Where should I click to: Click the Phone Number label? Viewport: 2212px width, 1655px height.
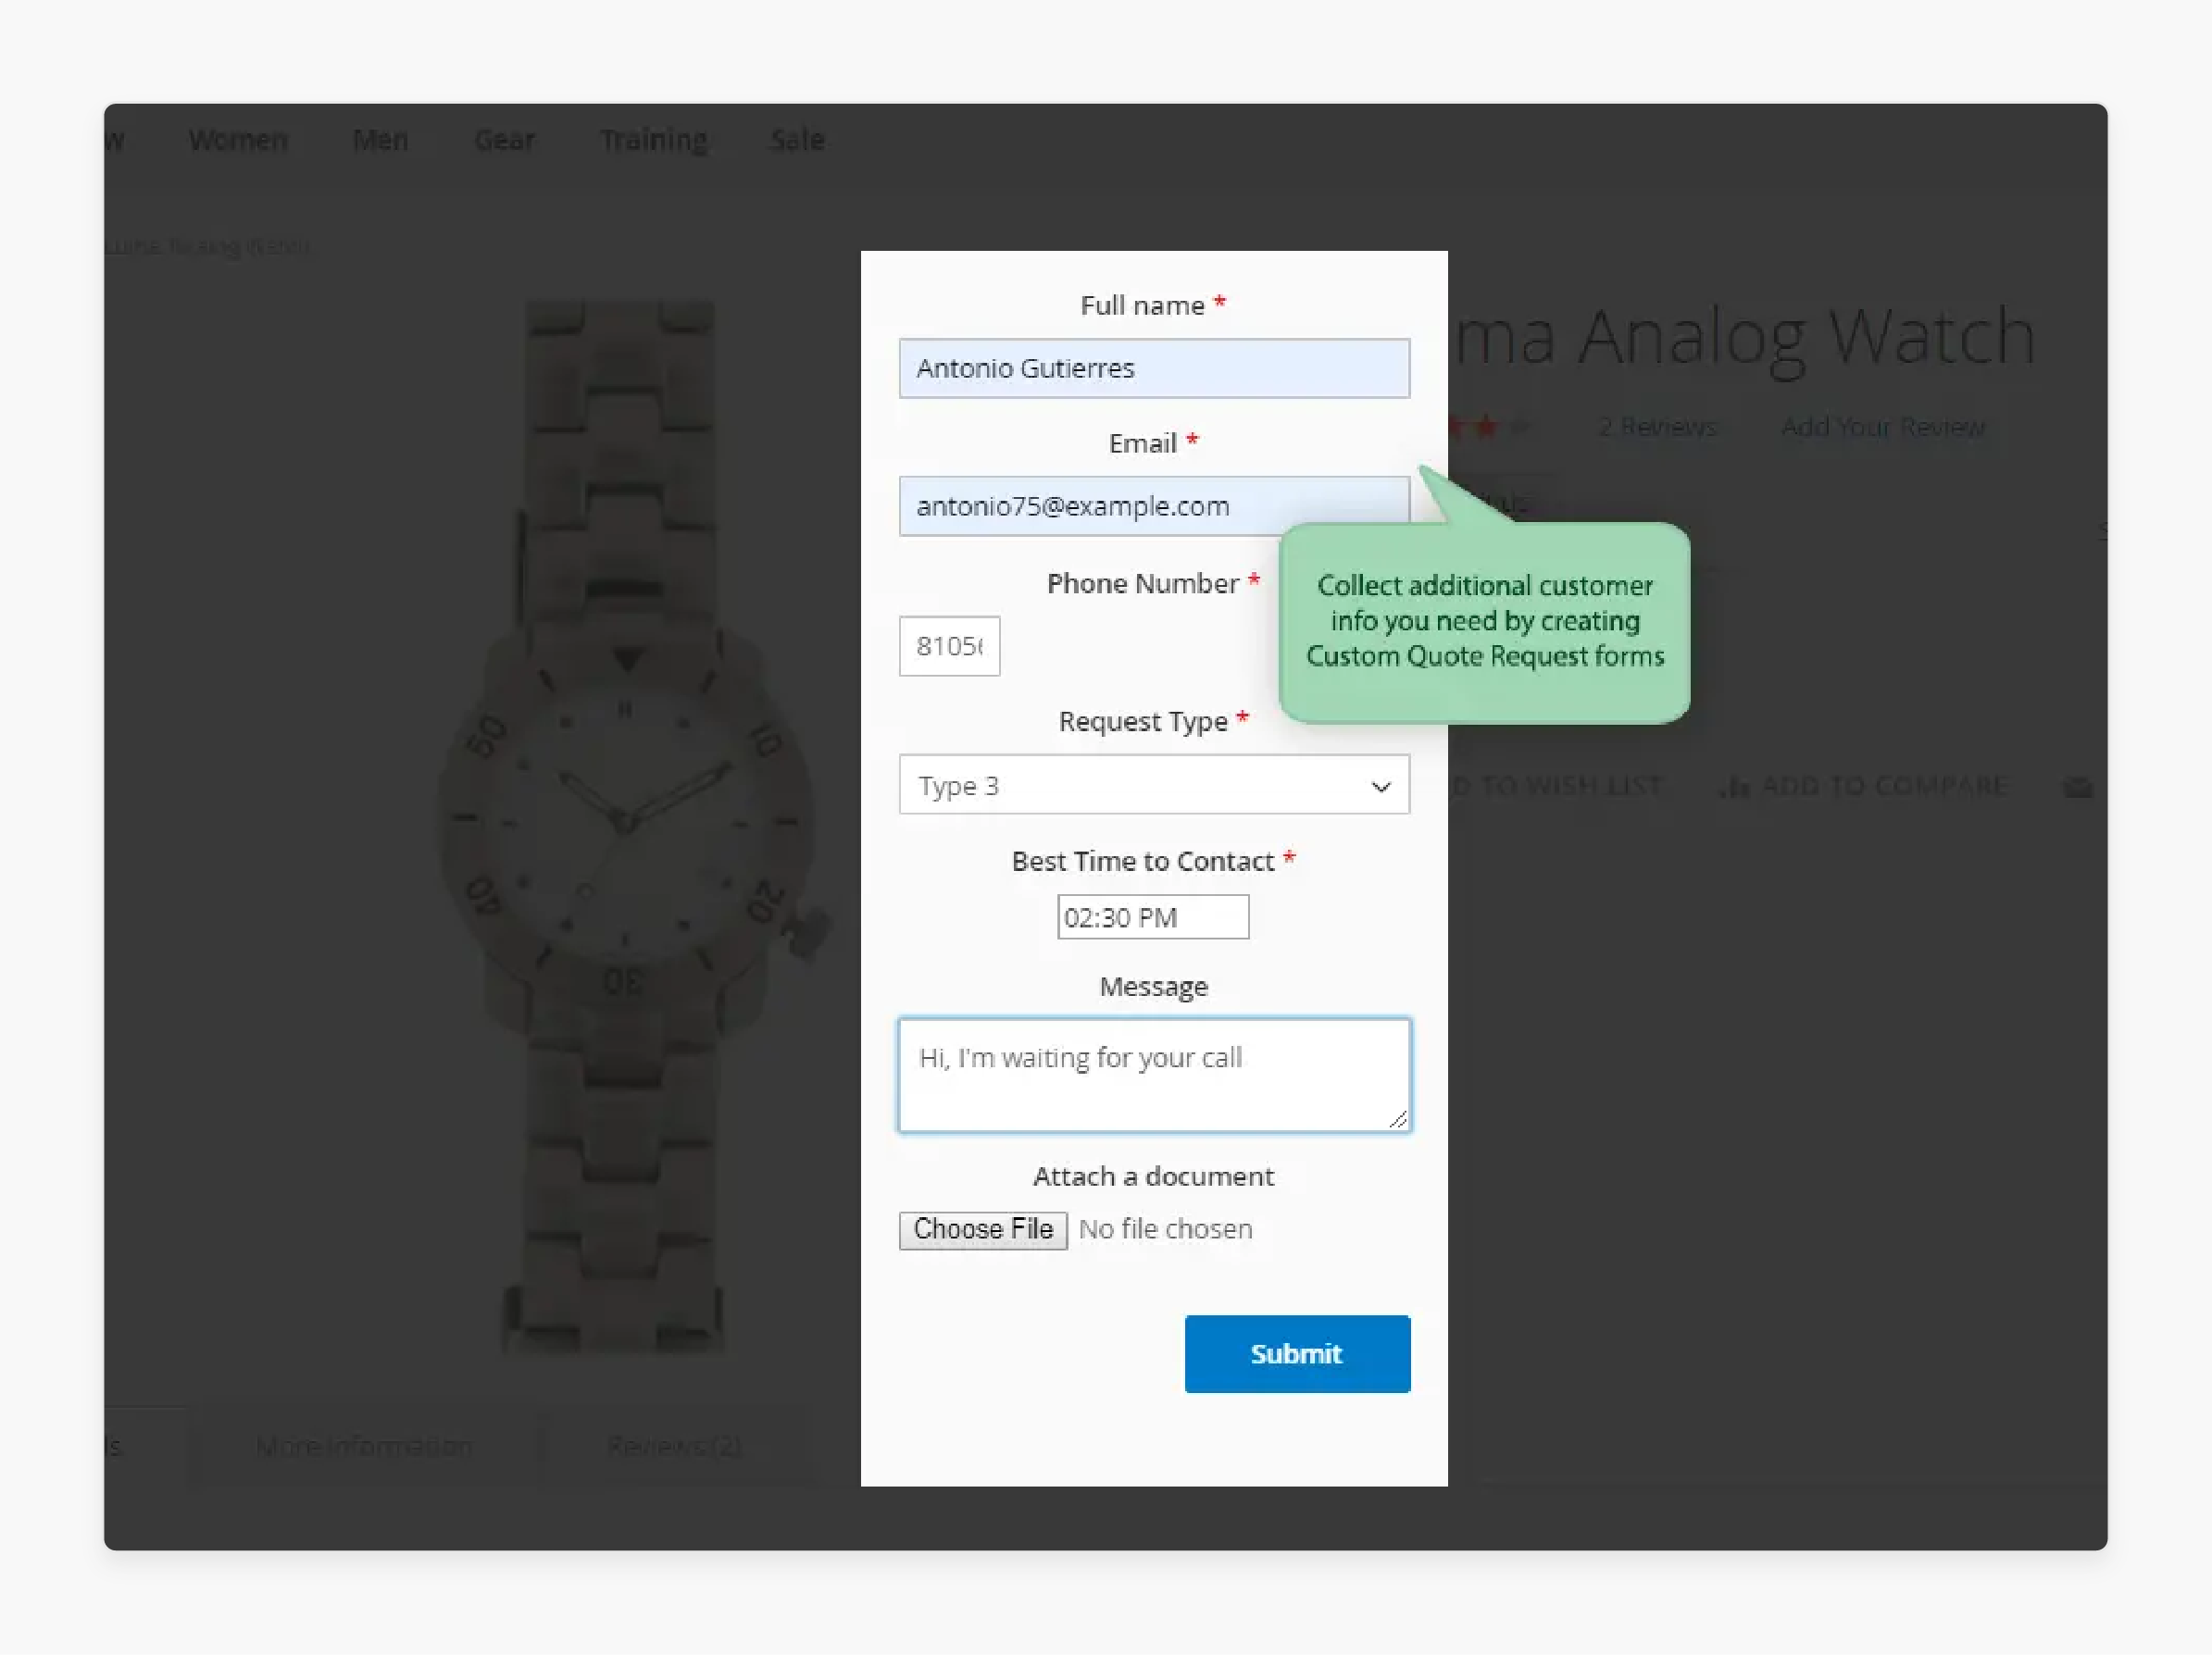coord(1143,584)
